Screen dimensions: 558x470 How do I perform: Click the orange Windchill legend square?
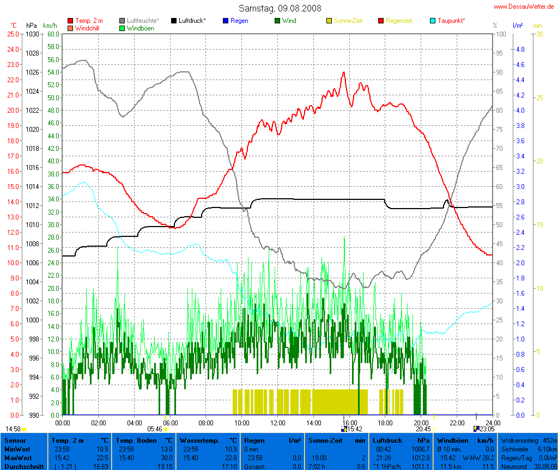70,28
